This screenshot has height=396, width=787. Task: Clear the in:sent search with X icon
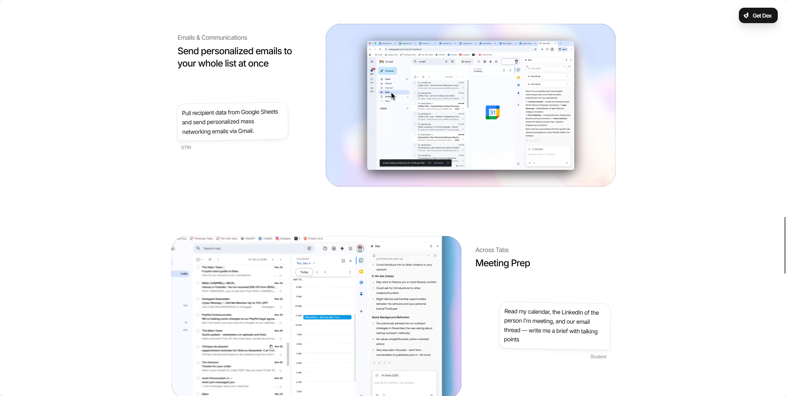click(x=446, y=62)
